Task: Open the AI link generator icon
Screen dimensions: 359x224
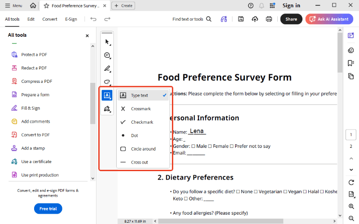Action: 223,19
